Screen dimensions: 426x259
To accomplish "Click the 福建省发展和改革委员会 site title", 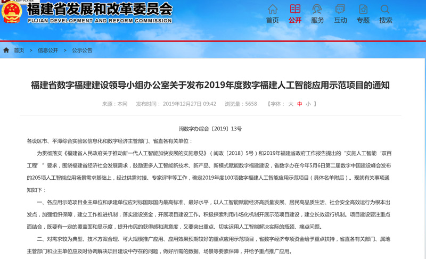I will click(99, 9).
